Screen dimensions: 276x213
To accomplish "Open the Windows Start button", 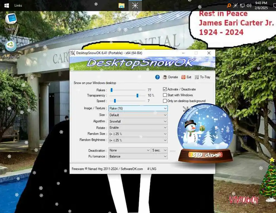I will [7, 6].
